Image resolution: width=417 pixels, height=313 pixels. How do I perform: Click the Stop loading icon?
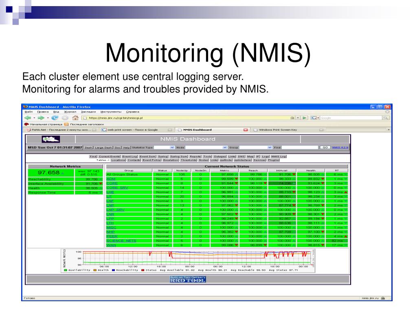pos(65,118)
